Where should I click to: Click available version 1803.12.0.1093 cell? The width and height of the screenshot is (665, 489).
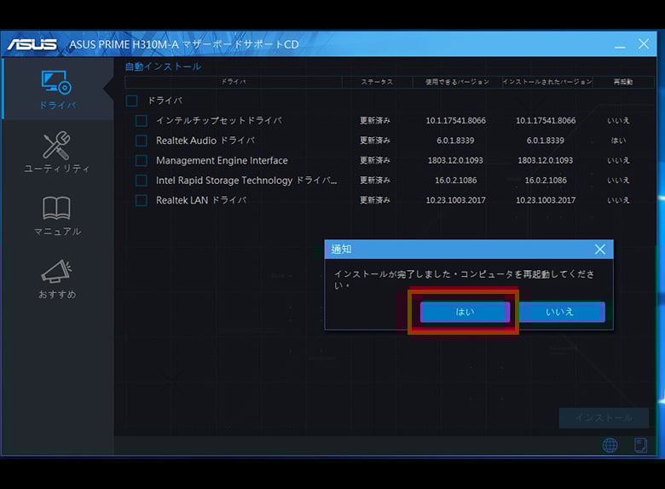coord(455,161)
